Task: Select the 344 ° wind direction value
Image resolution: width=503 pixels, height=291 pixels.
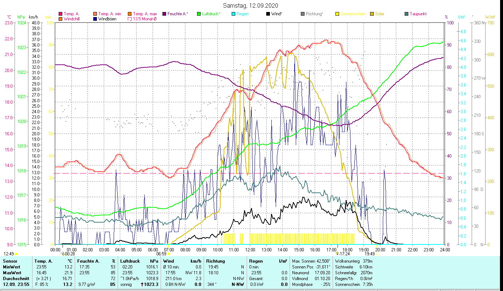Action: click(x=211, y=284)
